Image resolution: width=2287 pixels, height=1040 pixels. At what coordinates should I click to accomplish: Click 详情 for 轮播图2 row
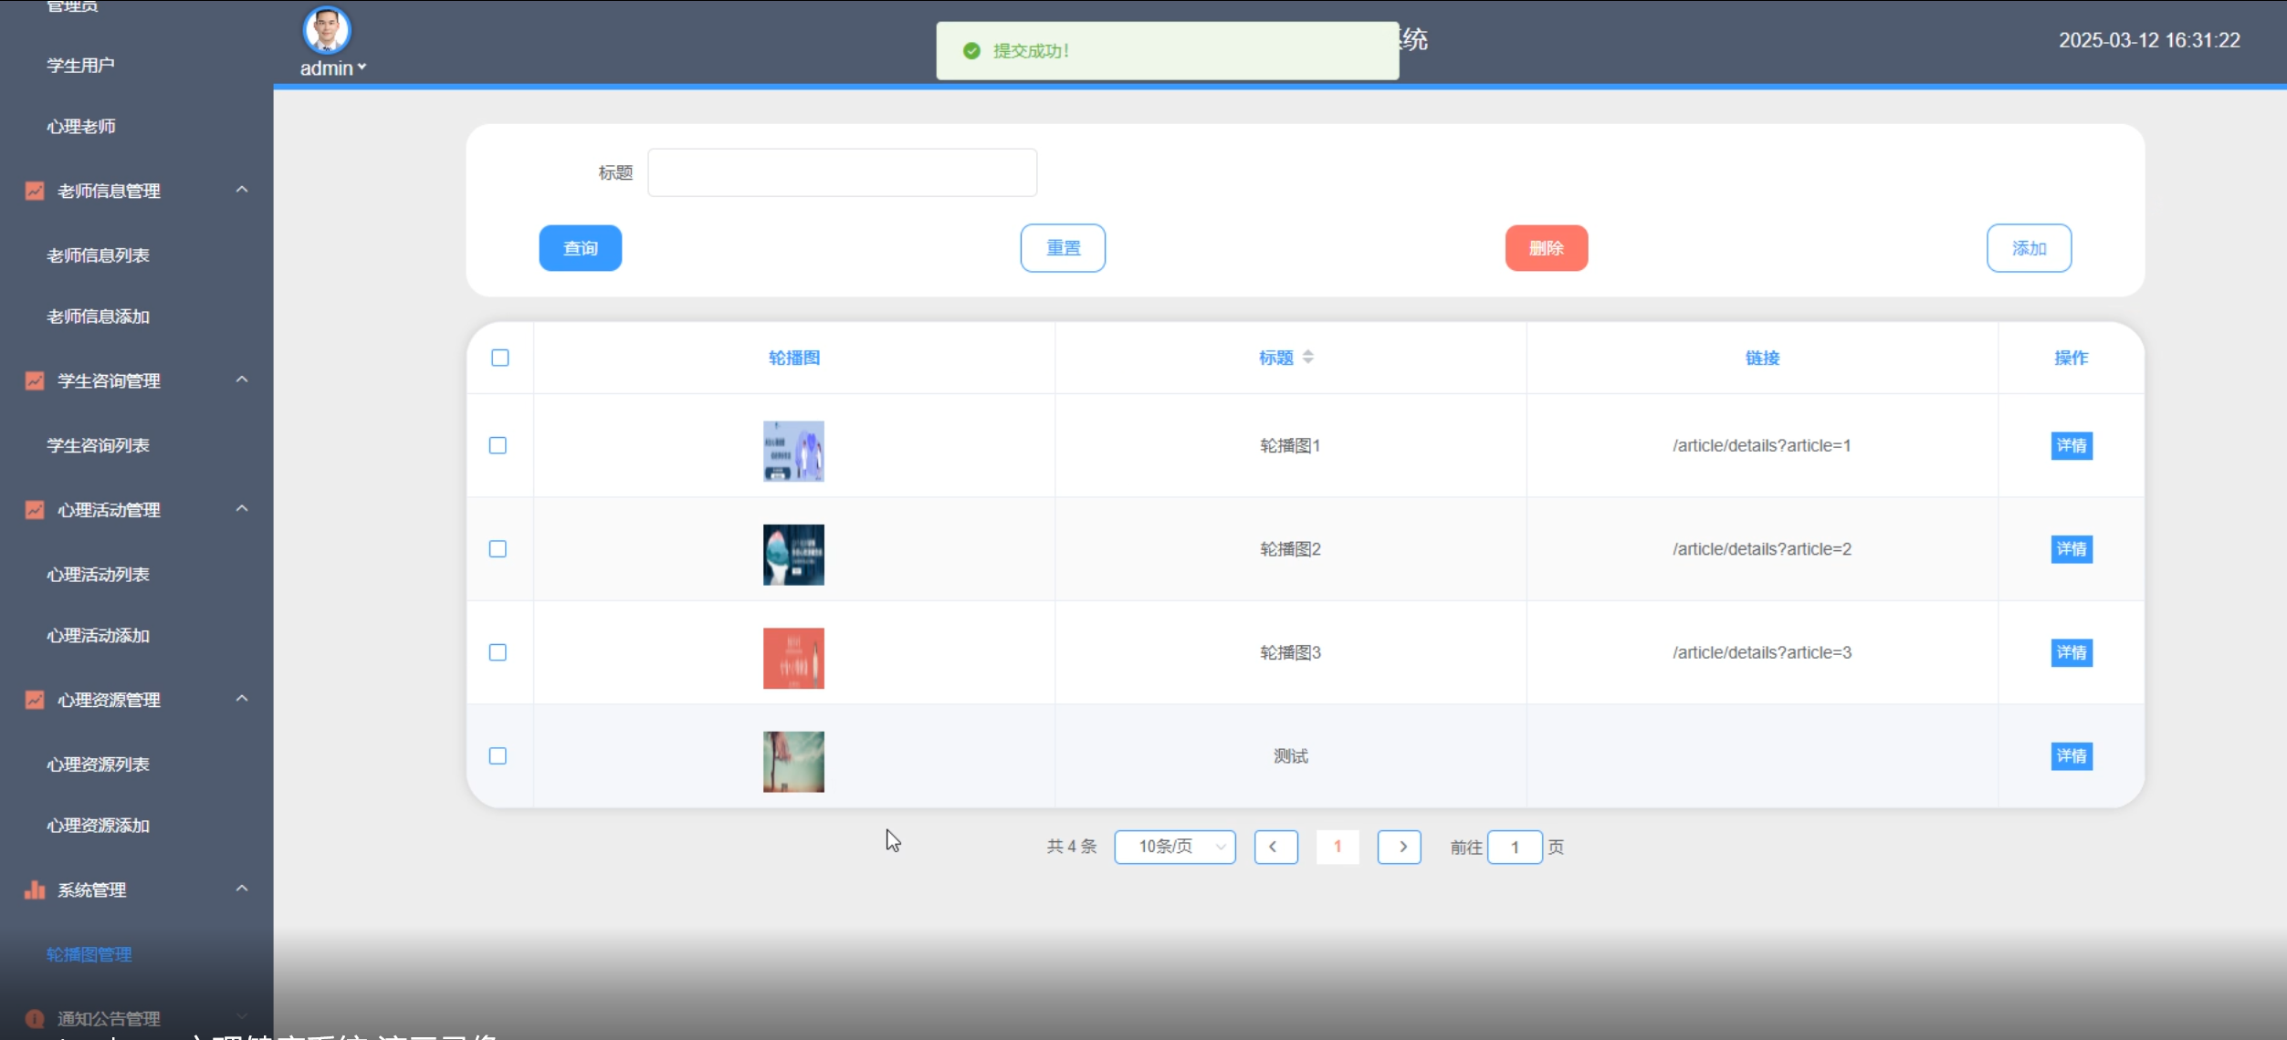(2071, 549)
